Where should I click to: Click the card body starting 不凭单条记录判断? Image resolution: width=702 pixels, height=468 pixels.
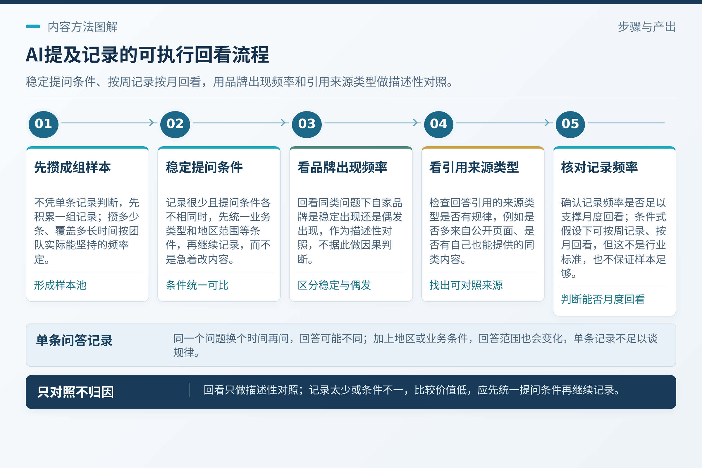[87, 231]
